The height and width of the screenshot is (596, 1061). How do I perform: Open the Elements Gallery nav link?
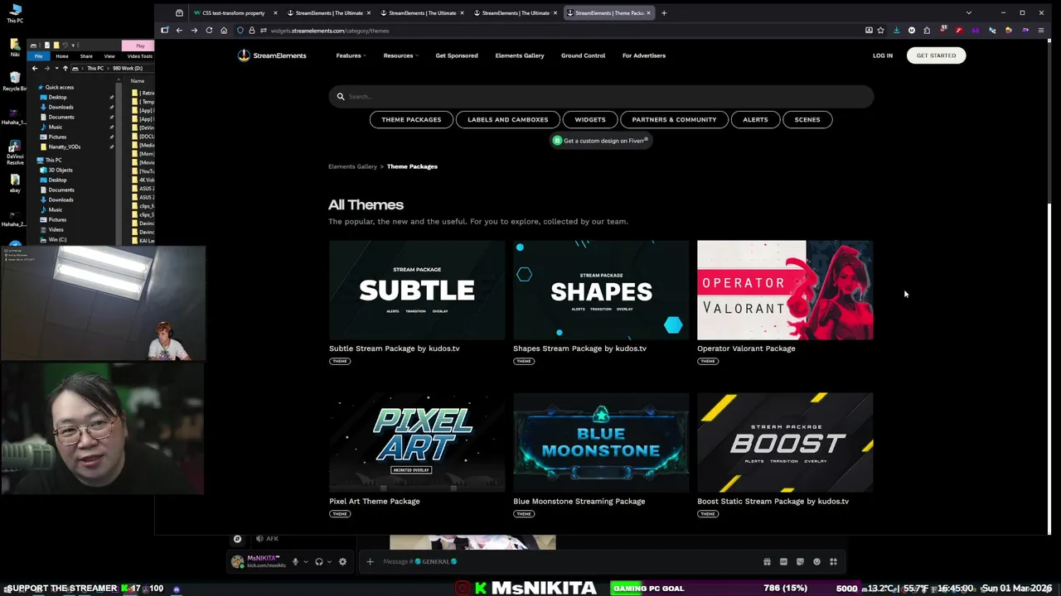click(520, 55)
